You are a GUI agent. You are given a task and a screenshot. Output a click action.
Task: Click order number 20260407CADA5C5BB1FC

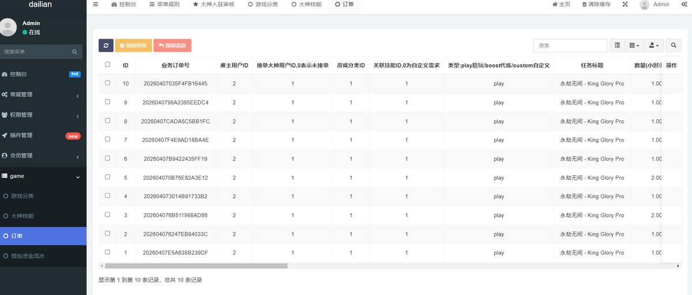coord(175,122)
